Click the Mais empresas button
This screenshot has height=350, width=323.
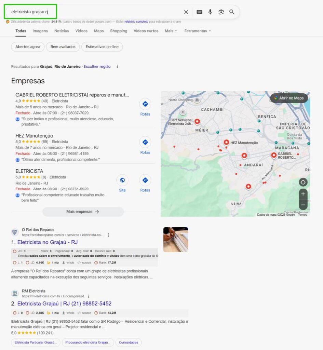83,212
